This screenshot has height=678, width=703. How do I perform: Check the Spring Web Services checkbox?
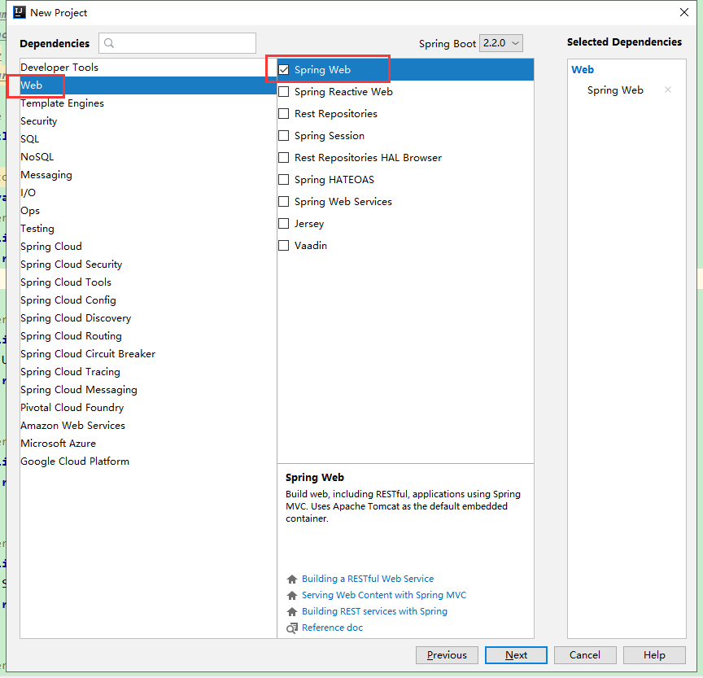coord(283,201)
